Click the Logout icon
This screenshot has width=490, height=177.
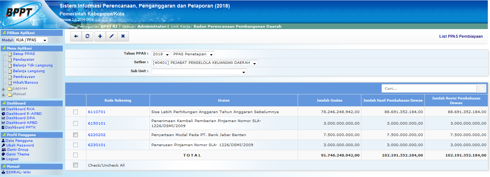[x=3, y=159]
